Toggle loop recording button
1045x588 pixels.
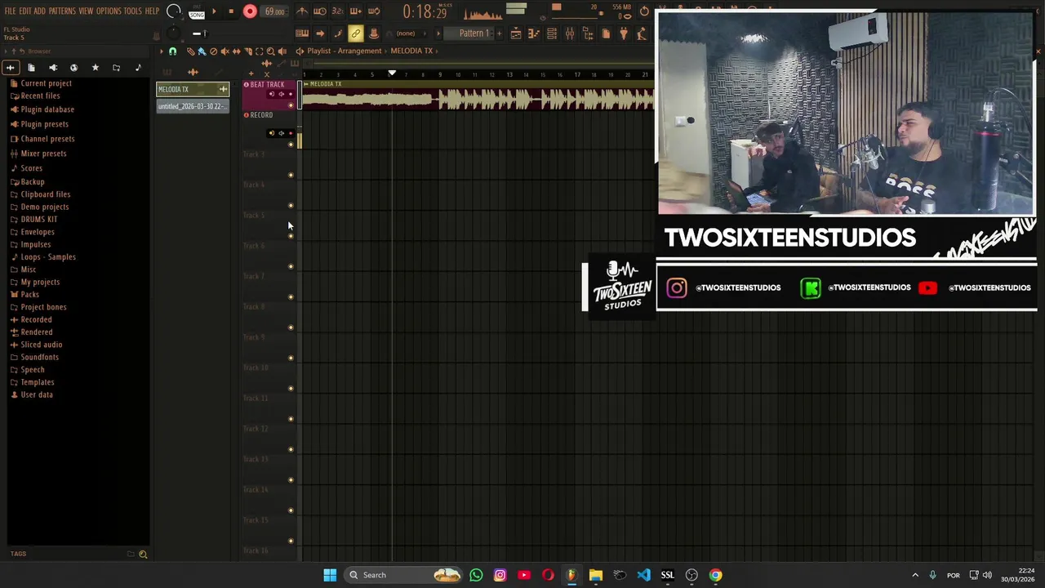[374, 11]
